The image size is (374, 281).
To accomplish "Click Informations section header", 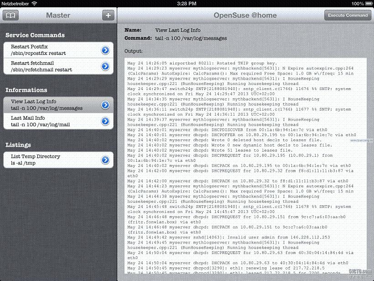I will click(26, 90).
